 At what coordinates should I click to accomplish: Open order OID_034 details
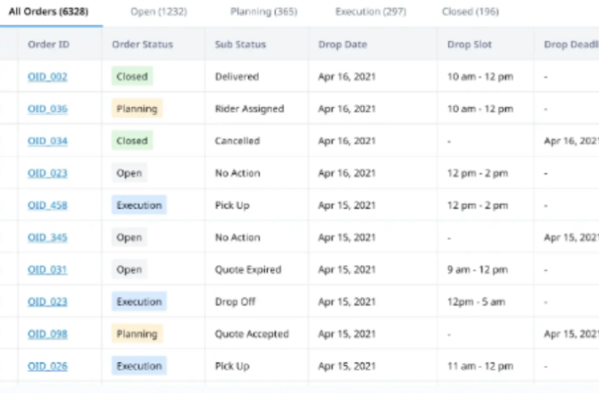pos(47,141)
